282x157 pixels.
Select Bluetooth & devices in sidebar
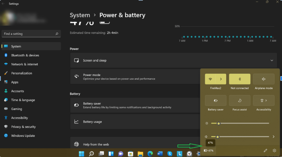pos(25,55)
